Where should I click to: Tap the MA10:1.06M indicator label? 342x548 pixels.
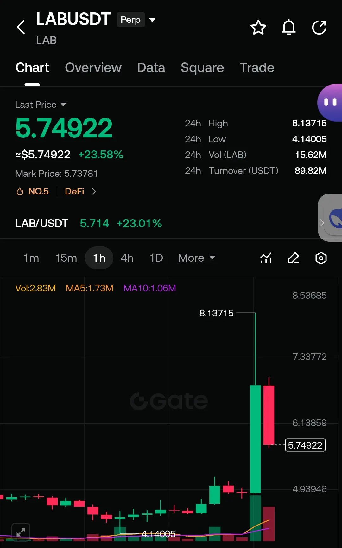point(150,288)
